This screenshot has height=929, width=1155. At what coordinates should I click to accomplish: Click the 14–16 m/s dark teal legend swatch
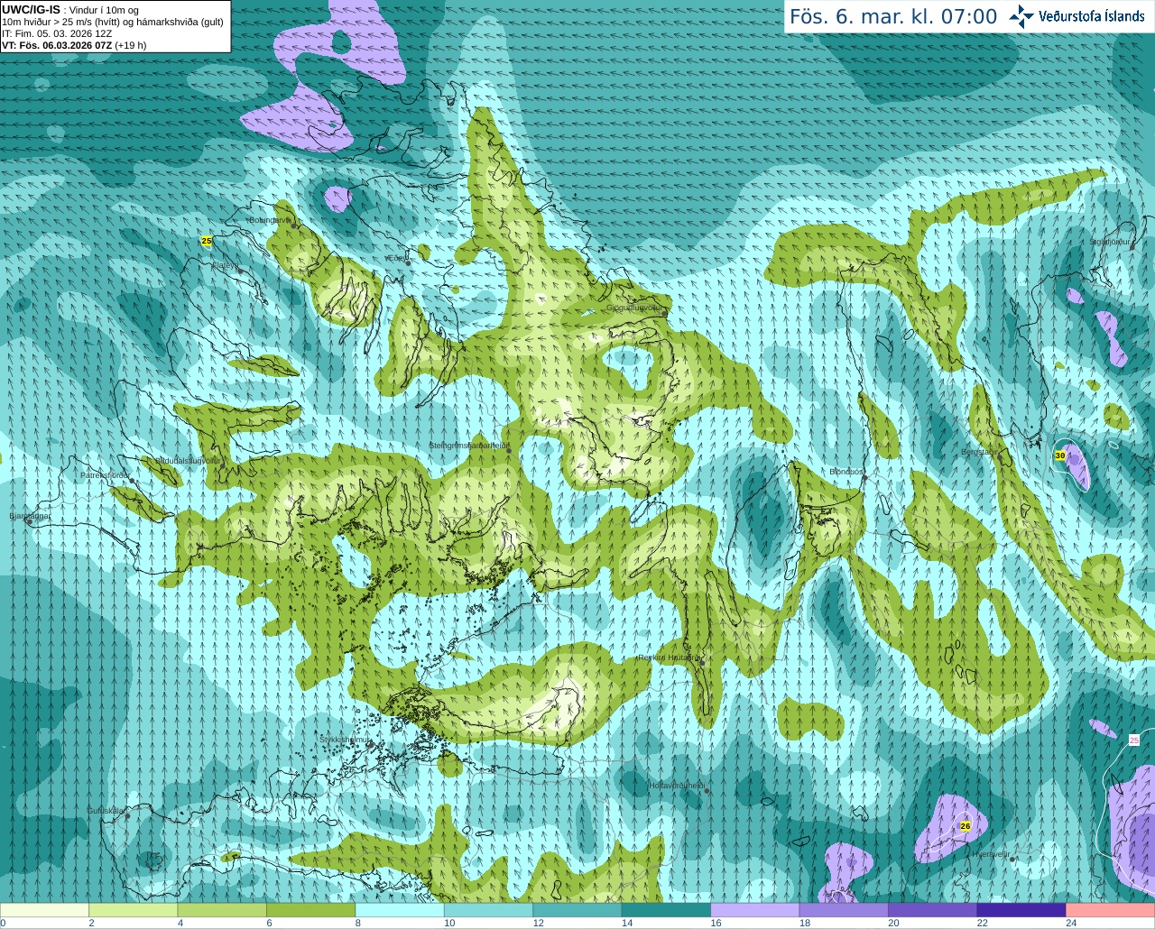(666, 910)
